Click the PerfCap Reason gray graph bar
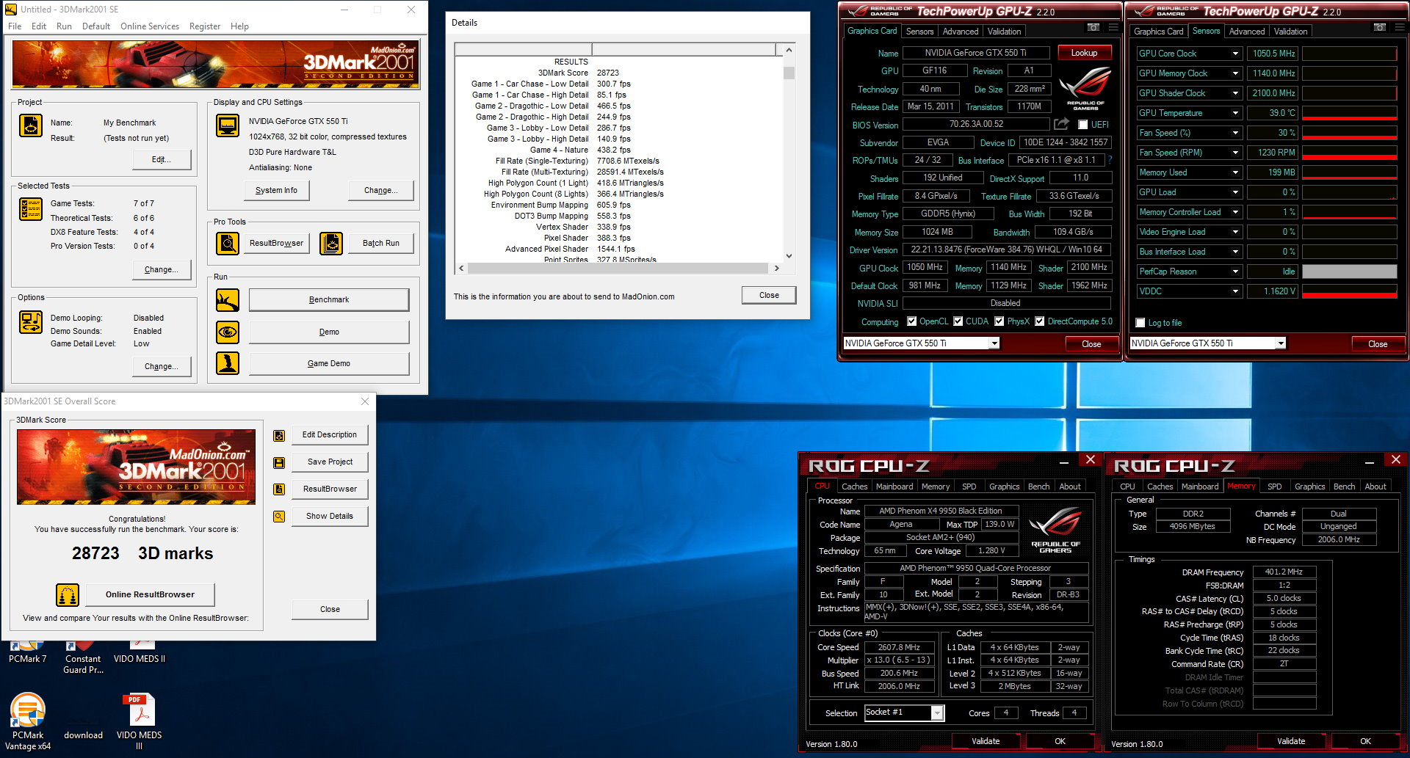 point(1349,272)
